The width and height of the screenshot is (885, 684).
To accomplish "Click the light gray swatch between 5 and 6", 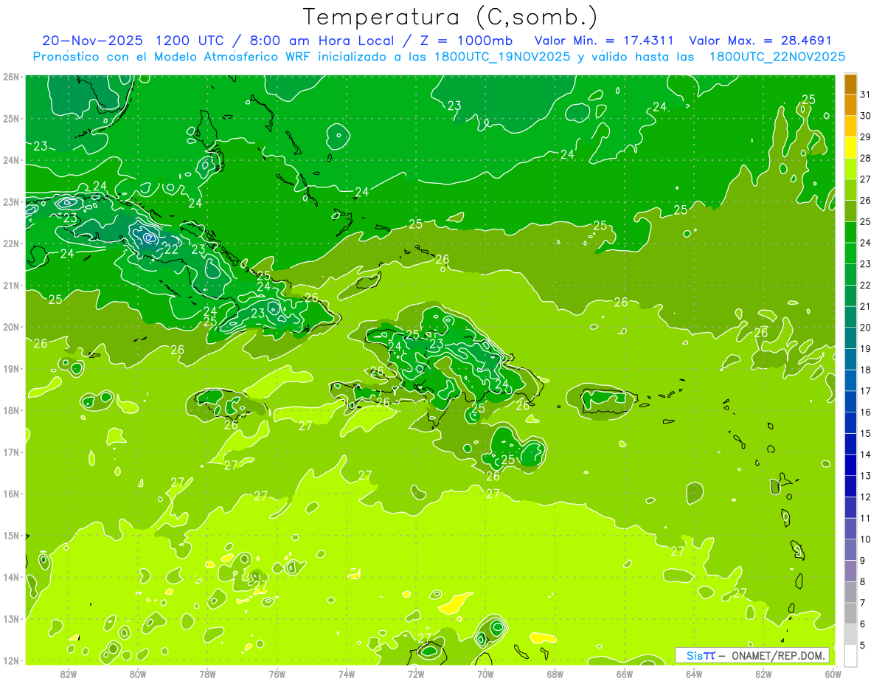I will pos(850,634).
